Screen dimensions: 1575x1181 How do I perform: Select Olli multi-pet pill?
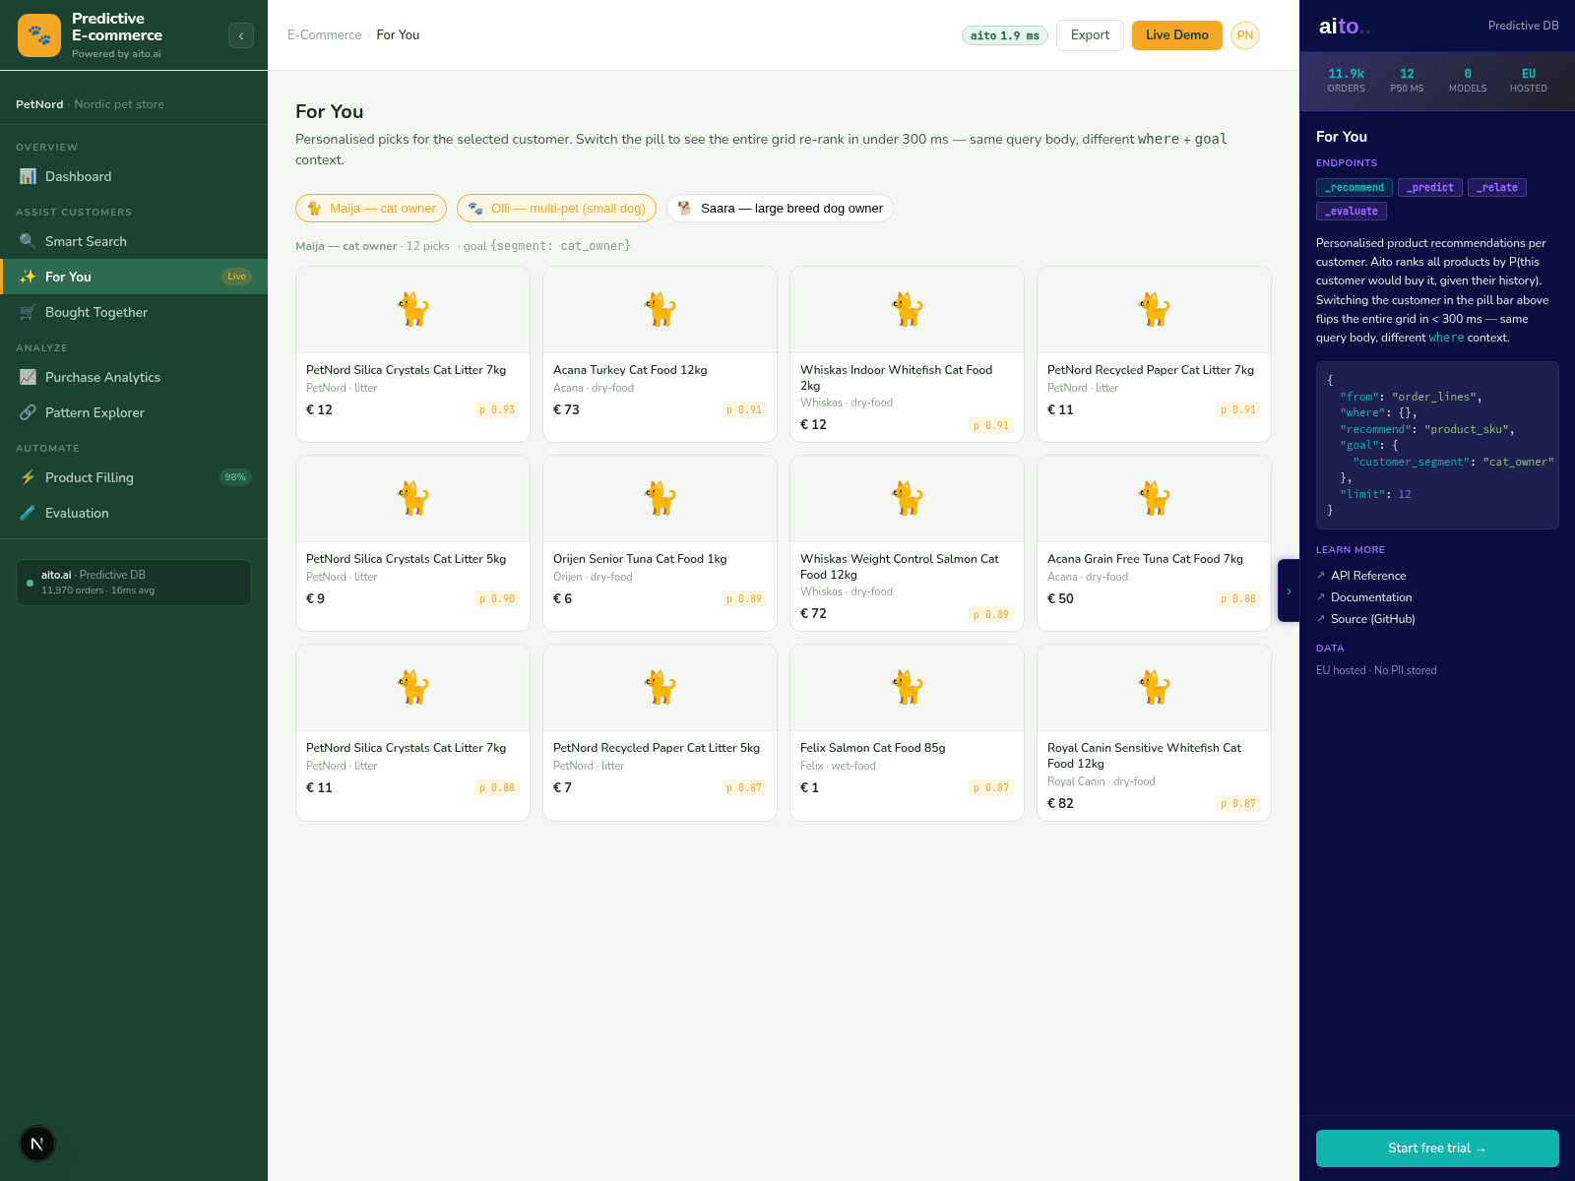pos(556,209)
